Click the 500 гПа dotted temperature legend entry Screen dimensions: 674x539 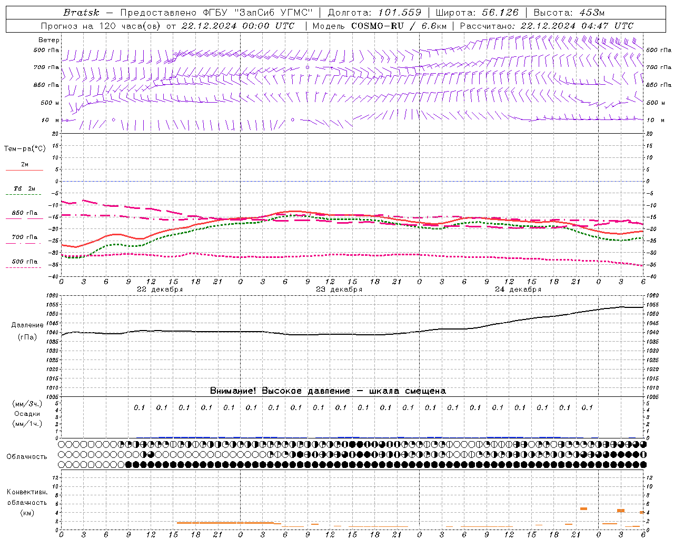tap(24, 264)
